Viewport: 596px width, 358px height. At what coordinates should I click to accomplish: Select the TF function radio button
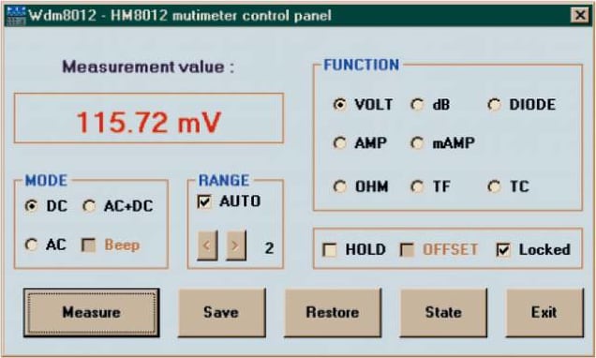coord(417,186)
